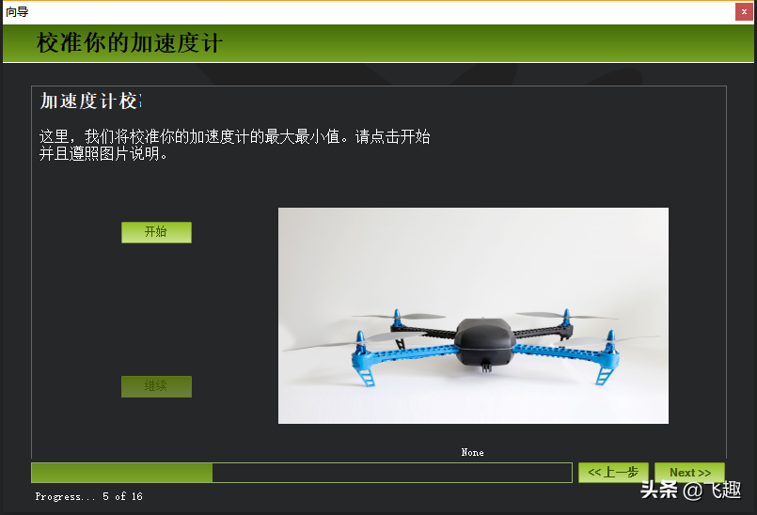Click the 加速度计校准 group box title
Screen dimensions: 757x515
click(x=90, y=101)
